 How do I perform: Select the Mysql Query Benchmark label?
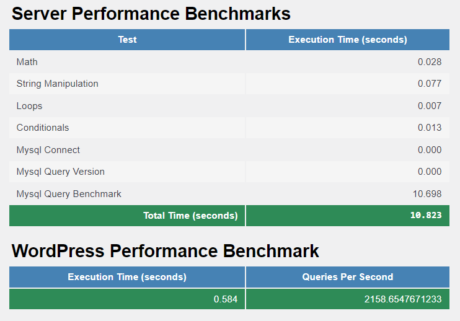(69, 194)
